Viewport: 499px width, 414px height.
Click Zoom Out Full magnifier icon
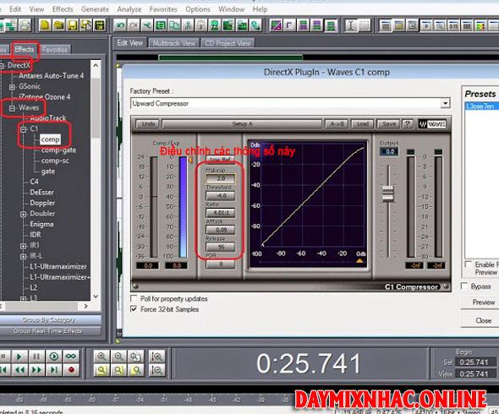[x=136, y=357]
